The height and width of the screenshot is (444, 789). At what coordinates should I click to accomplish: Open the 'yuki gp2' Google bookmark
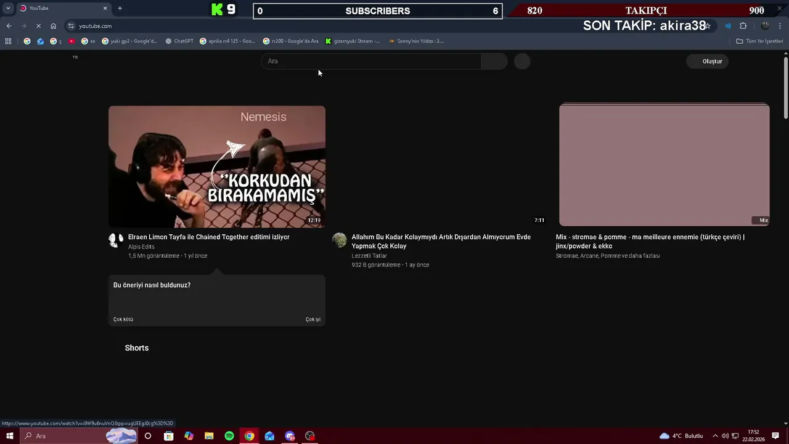(x=130, y=41)
